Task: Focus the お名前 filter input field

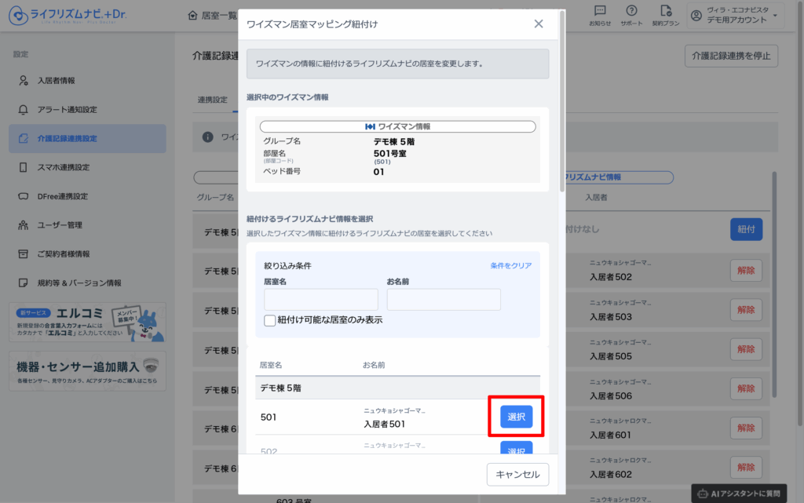Action: [444, 300]
